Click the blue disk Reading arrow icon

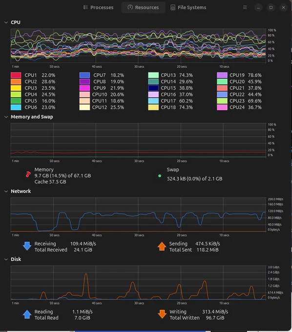[27, 314]
